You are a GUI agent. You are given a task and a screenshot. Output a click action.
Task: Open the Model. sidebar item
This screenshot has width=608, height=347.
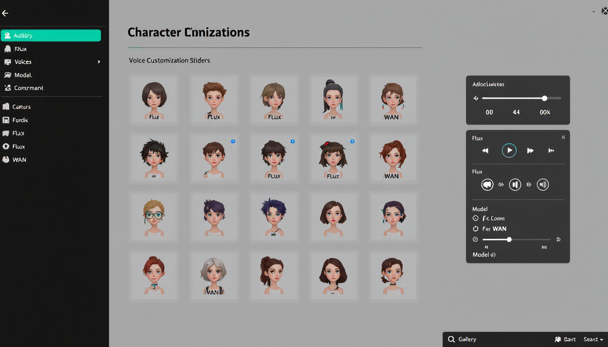[x=23, y=75]
